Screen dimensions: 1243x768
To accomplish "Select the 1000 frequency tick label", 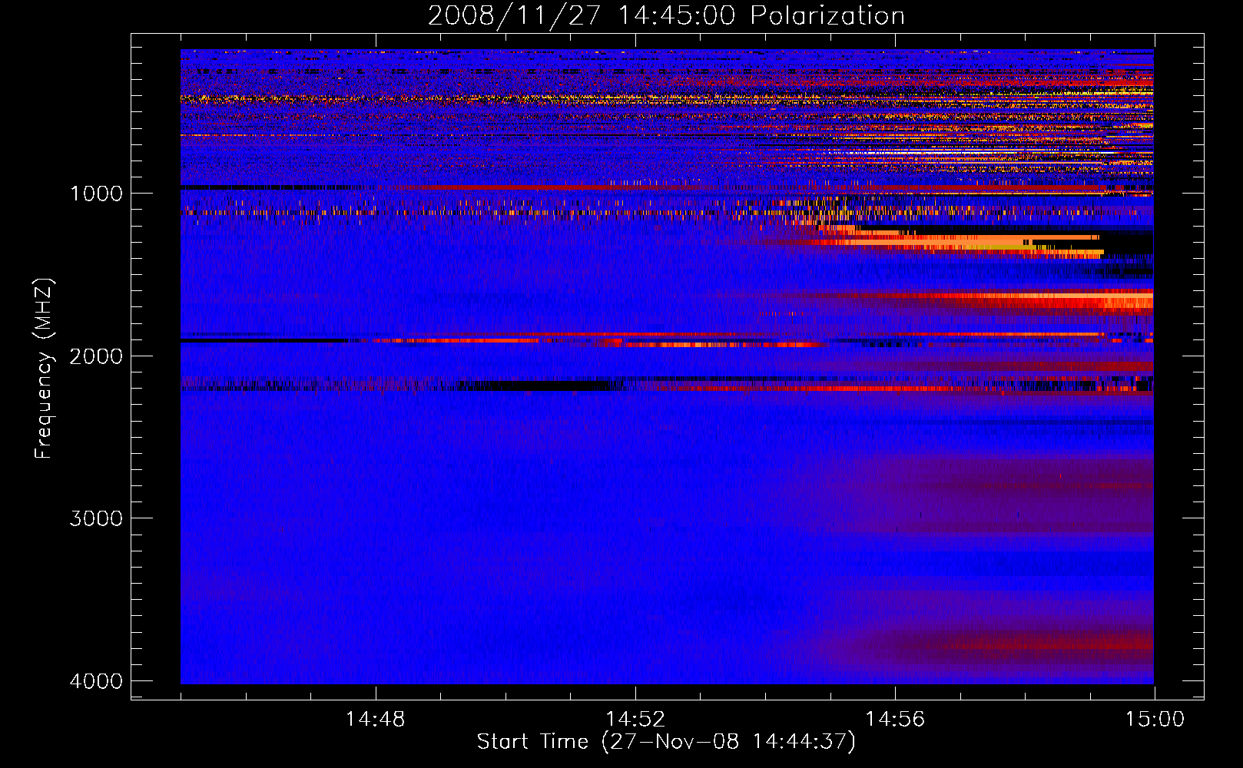I will (96, 193).
